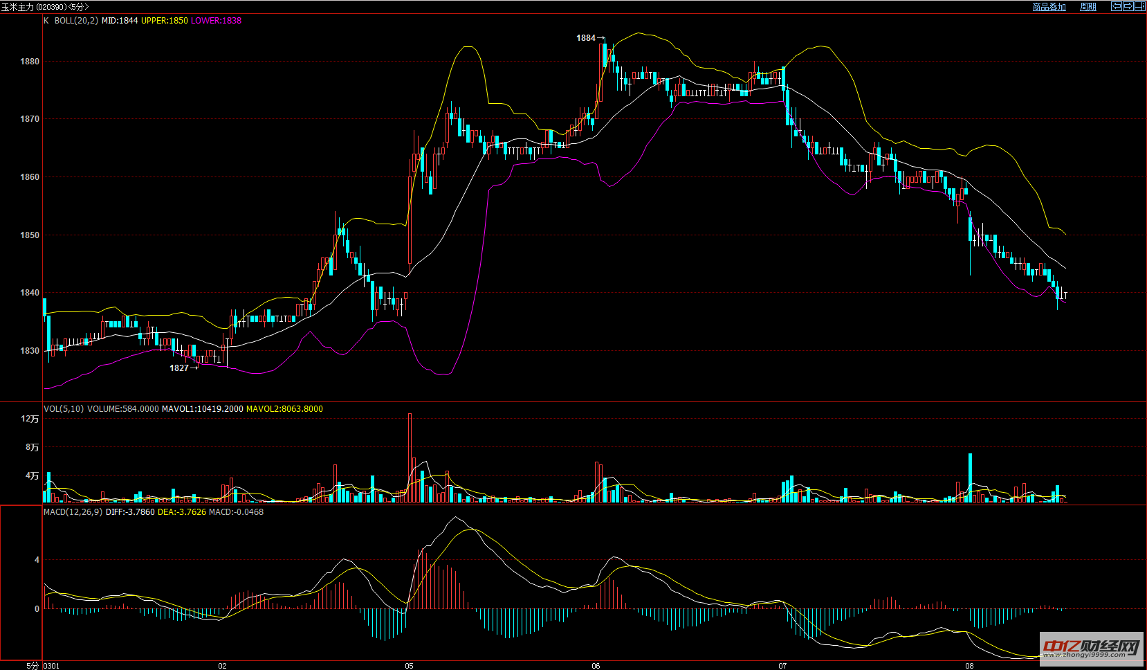Click the 07 date marker on time axis

[782, 666]
